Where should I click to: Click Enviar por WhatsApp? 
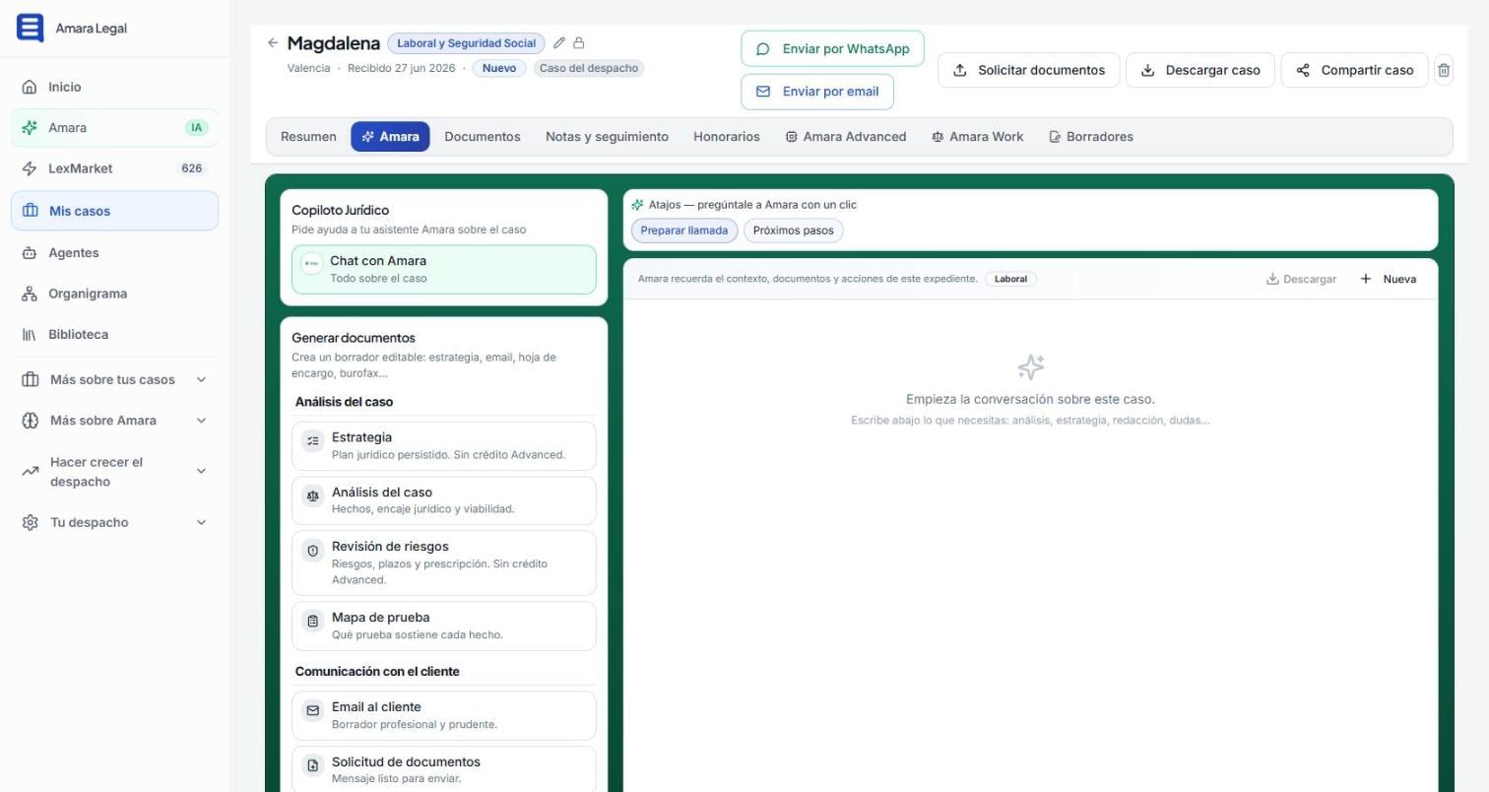tap(832, 49)
